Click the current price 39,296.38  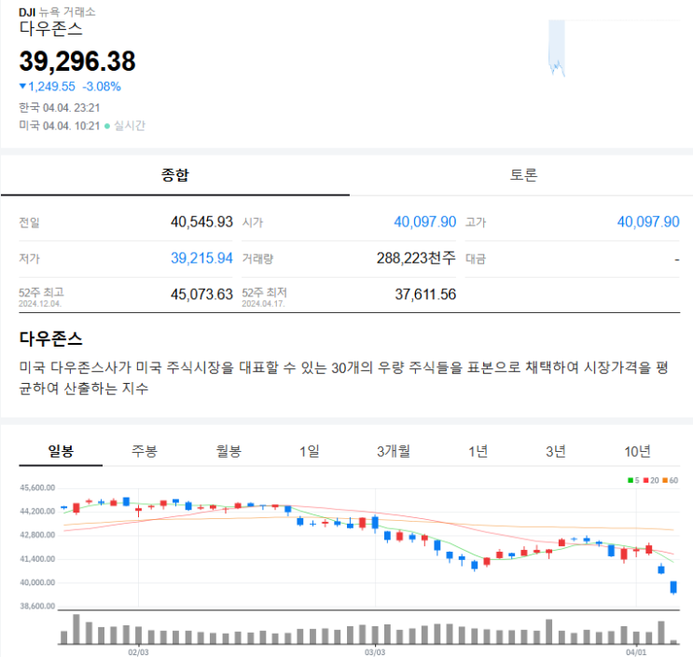click(x=77, y=61)
